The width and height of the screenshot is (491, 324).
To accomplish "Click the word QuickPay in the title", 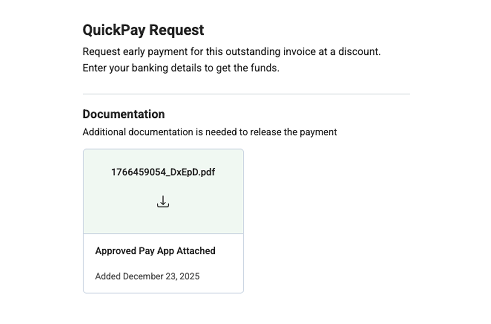I will point(114,30).
